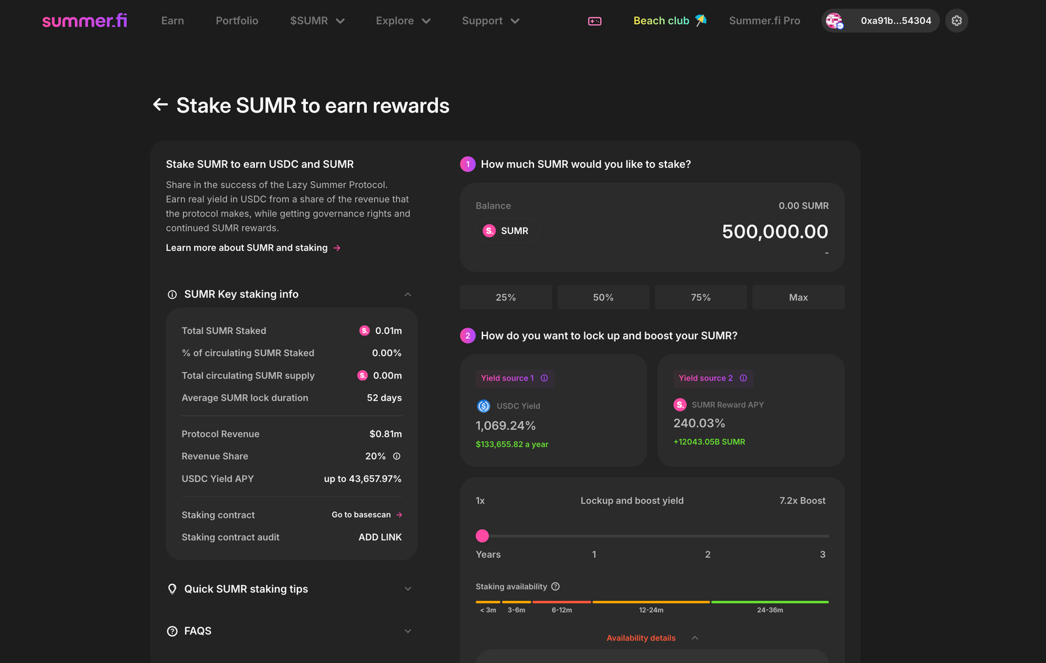Select 75% of balance
The width and height of the screenshot is (1046, 663).
[701, 297]
